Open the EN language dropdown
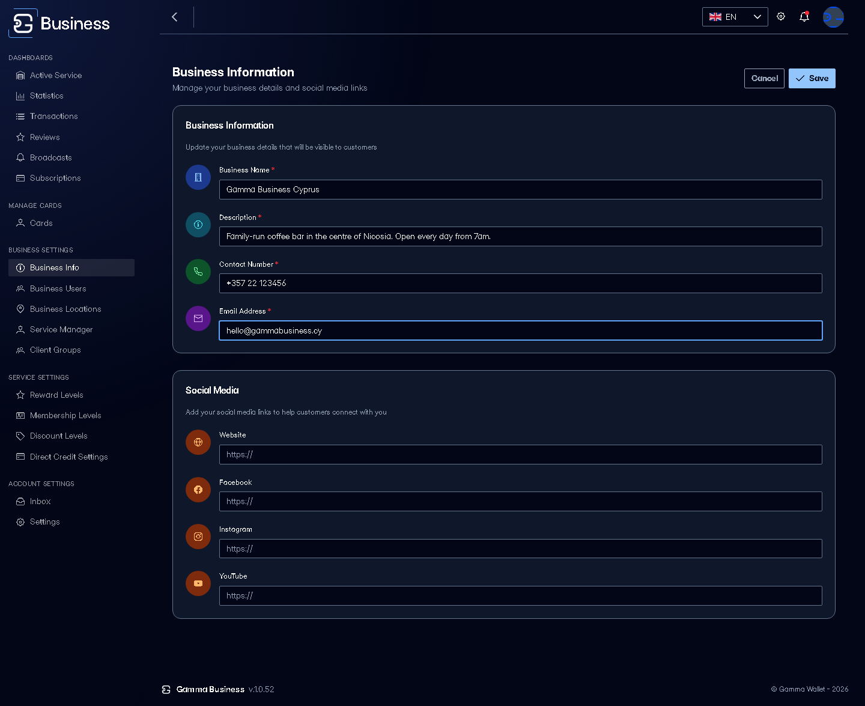Image resolution: width=865 pixels, height=706 pixels. click(735, 17)
